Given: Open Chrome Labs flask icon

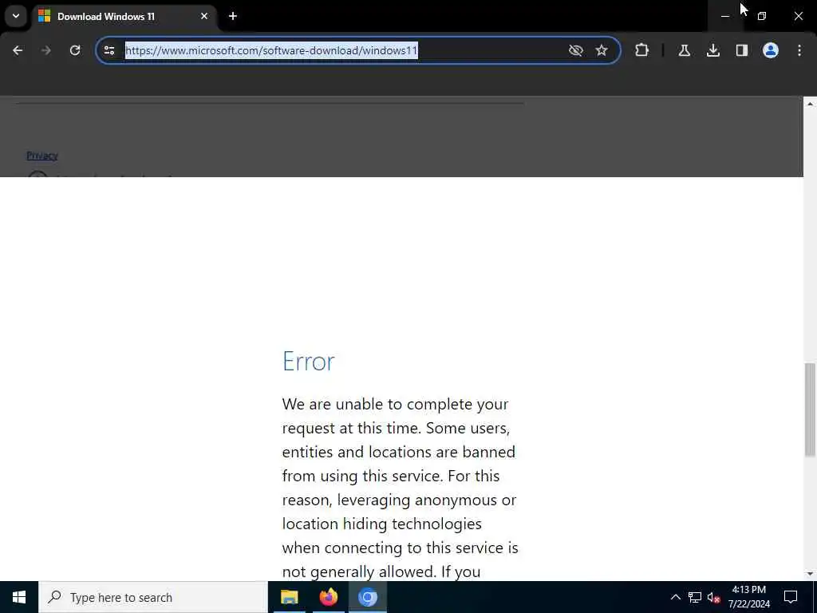Looking at the screenshot, I should [685, 50].
